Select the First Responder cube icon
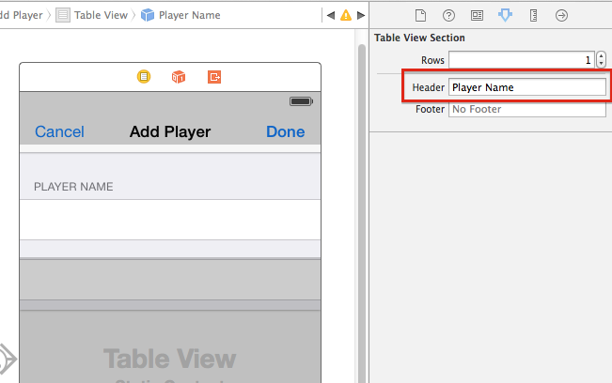This screenshot has height=383, width=612. [179, 77]
